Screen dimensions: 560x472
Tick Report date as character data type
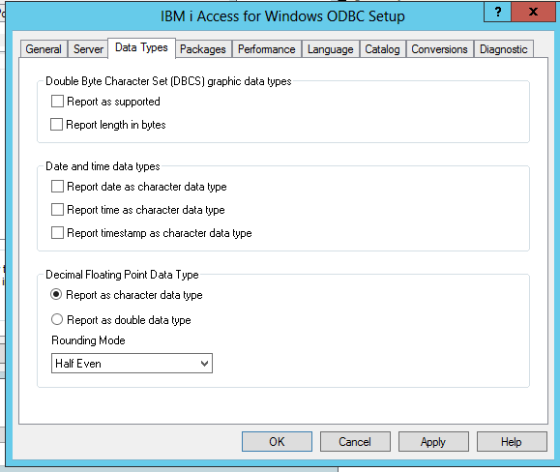coord(57,187)
